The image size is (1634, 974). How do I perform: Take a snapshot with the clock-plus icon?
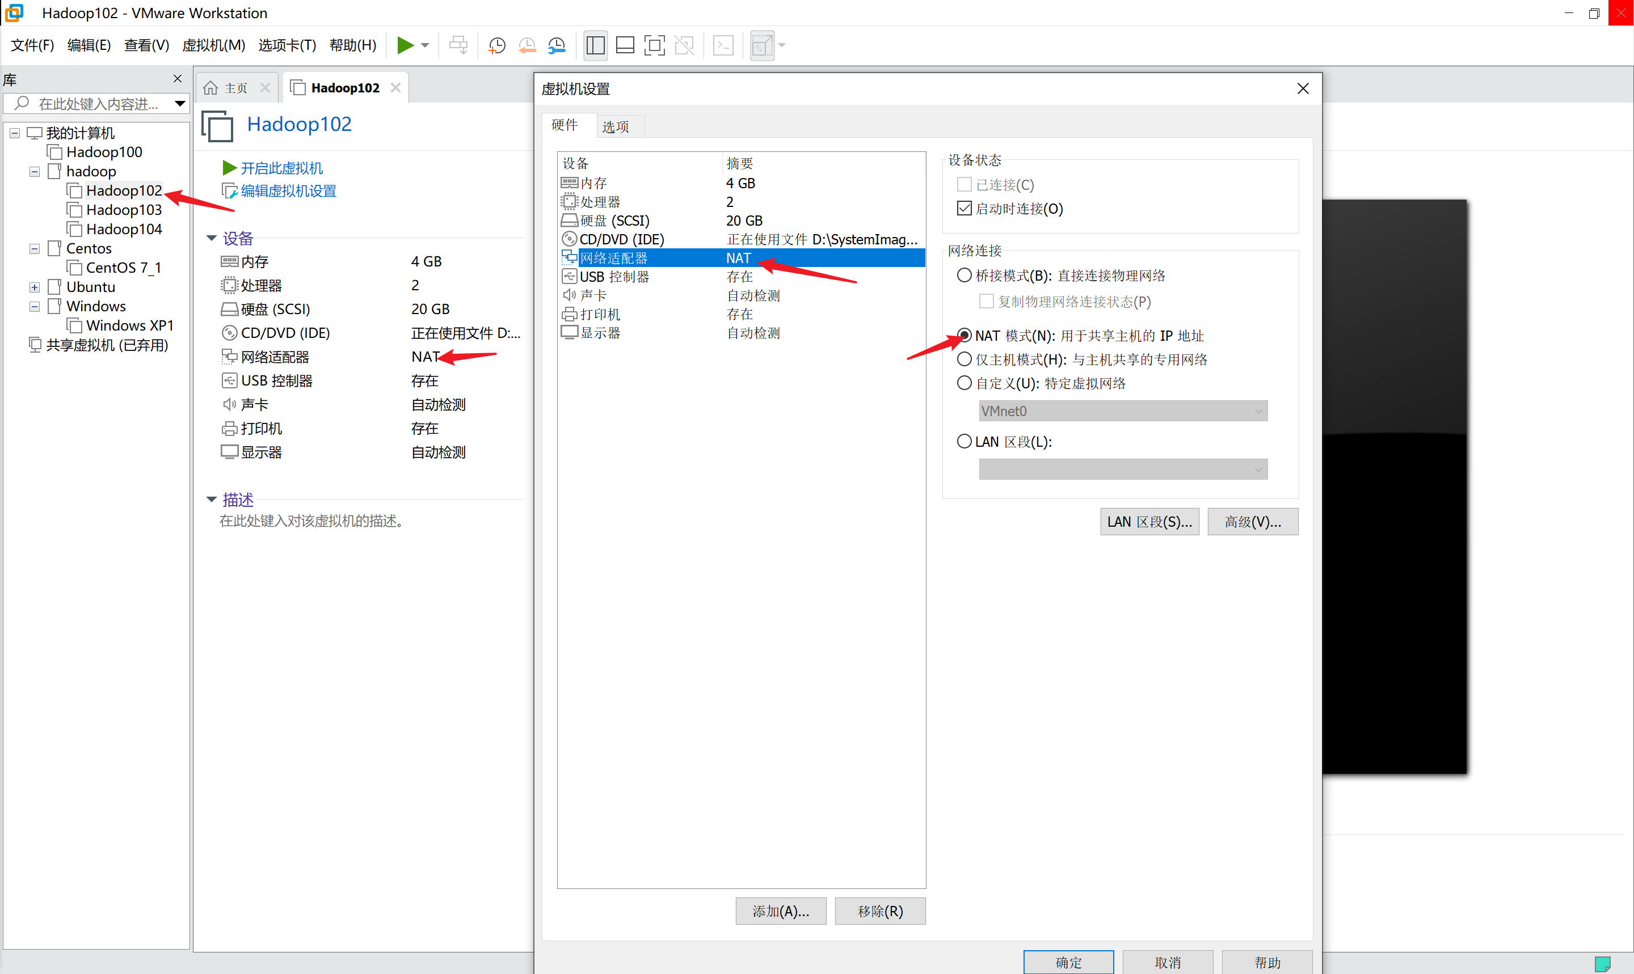point(497,45)
